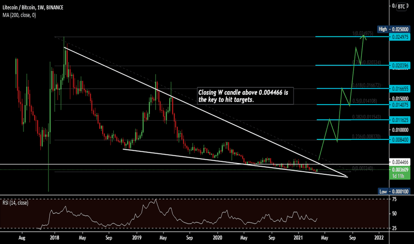414x244 pixels.
Task: Click the 0.015000 price axis tick
Action: 400,98
